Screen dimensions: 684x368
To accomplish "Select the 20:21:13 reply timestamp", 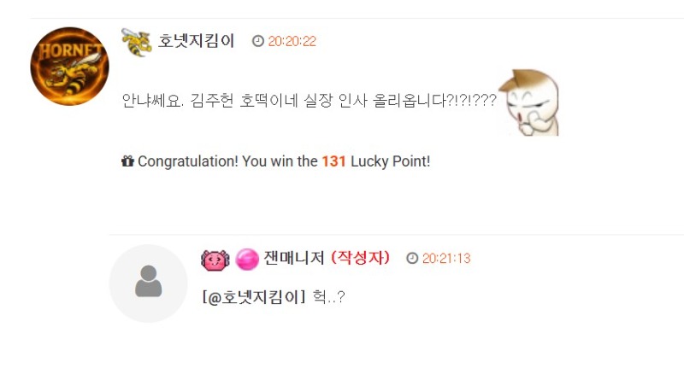I will tap(446, 259).
